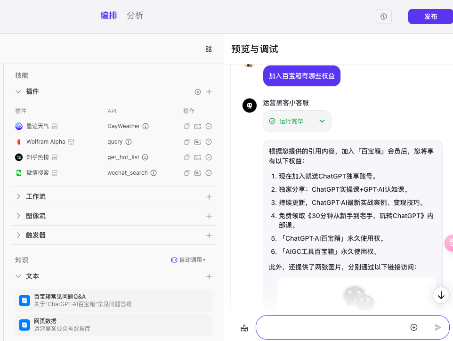Open the layout grid icon

209,49
